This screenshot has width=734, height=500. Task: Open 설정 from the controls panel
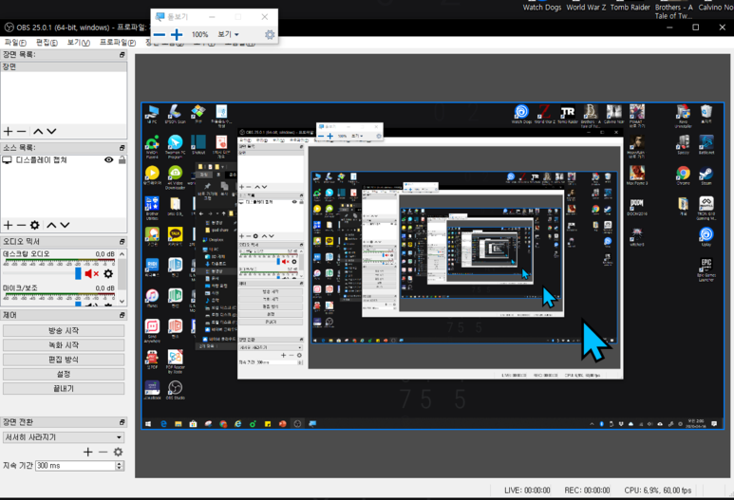pyautogui.click(x=64, y=374)
